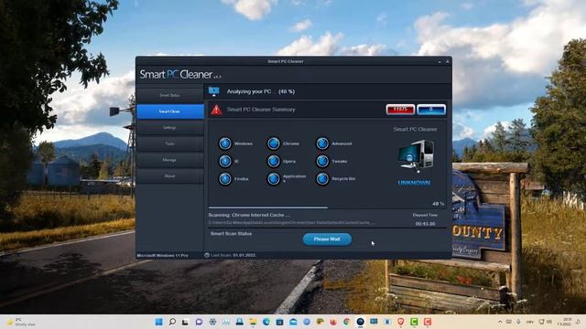Click the Smart Scan Status label
Viewport: 586px width, 329px height.
click(x=231, y=234)
